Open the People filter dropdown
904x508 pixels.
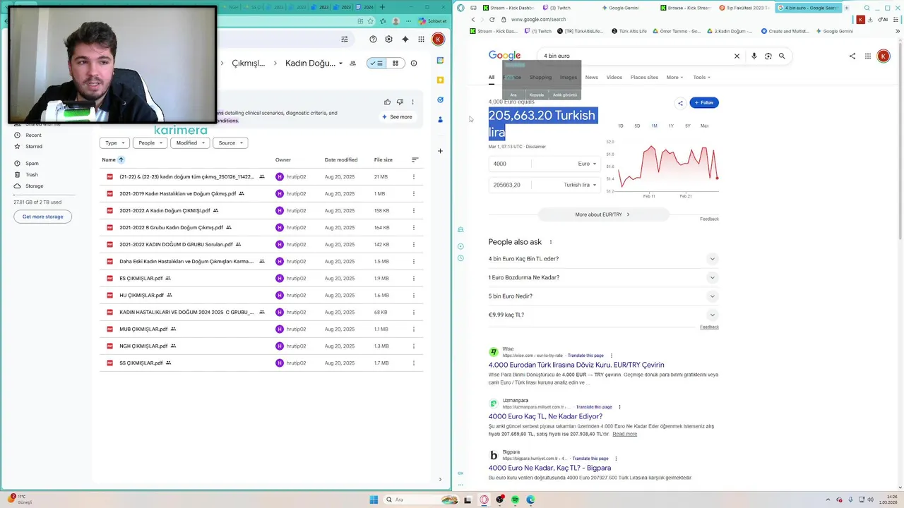tap(150, 143)
